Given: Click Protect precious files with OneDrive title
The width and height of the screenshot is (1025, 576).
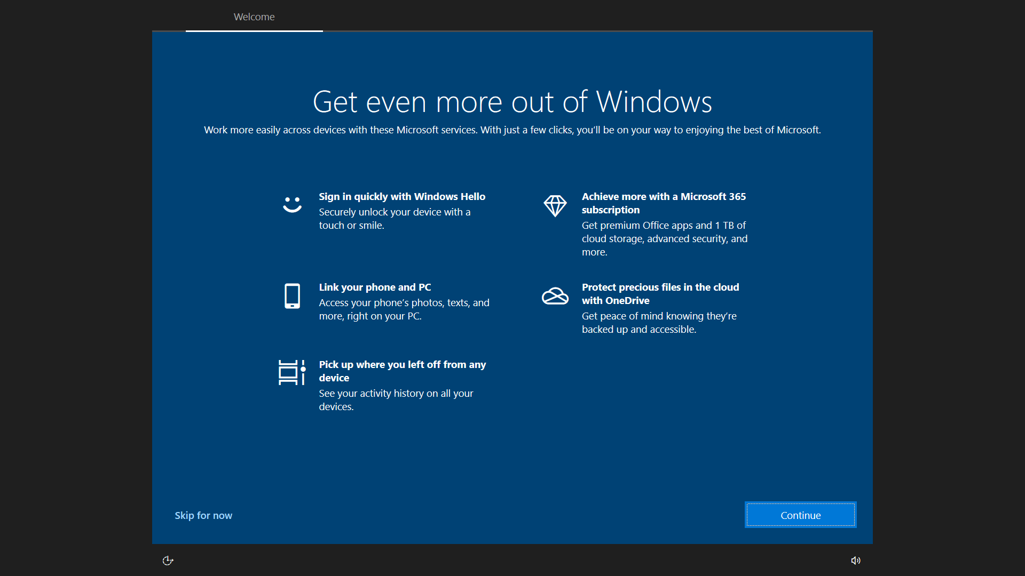Looking at the screenshot, I should (660, 293).
